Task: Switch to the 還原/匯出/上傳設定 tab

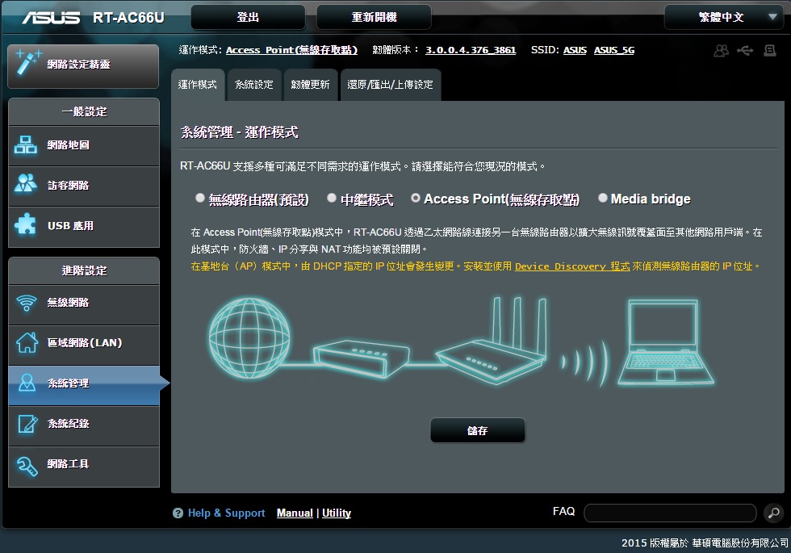Action: point(391,85)
